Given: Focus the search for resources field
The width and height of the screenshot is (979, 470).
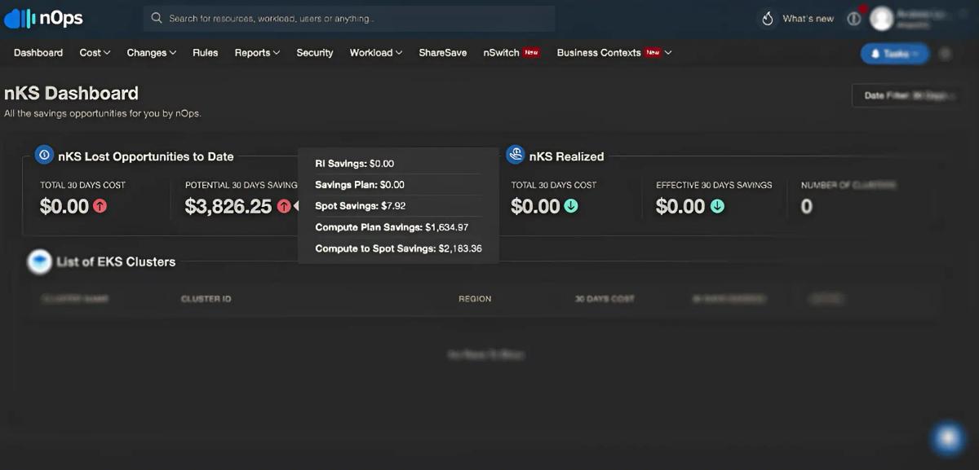Looking at the screenshot, I should coord(349,18).
